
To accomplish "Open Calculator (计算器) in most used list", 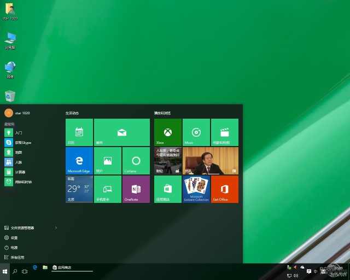I will pyautogui.click(x=31, y=172).
